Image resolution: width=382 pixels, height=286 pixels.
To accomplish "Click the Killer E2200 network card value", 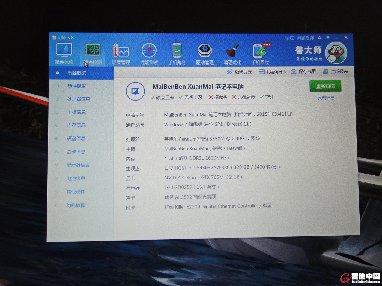I will click(218, 206).
